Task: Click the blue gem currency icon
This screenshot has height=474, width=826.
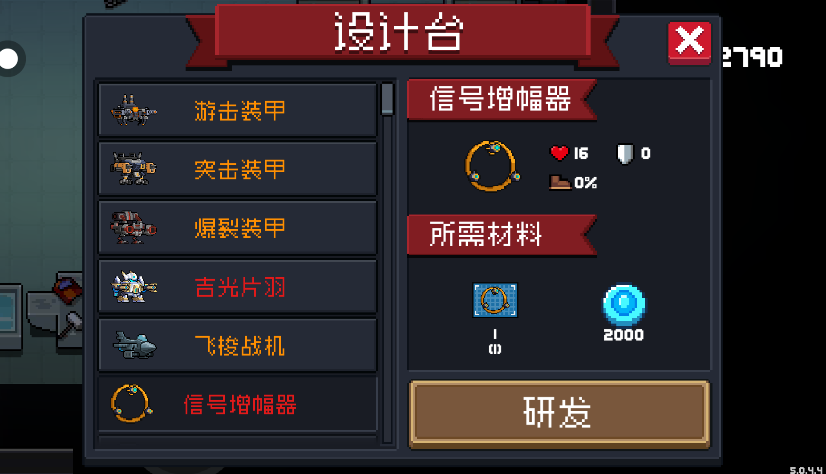Action: coord(624,305)
